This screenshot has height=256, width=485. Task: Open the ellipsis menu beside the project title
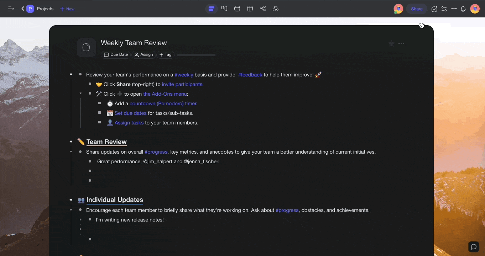pyautogui.click(x=401, y=43)
